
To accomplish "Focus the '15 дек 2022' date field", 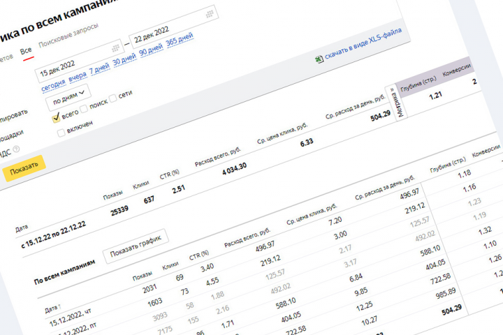I will [x=78, y=60].
